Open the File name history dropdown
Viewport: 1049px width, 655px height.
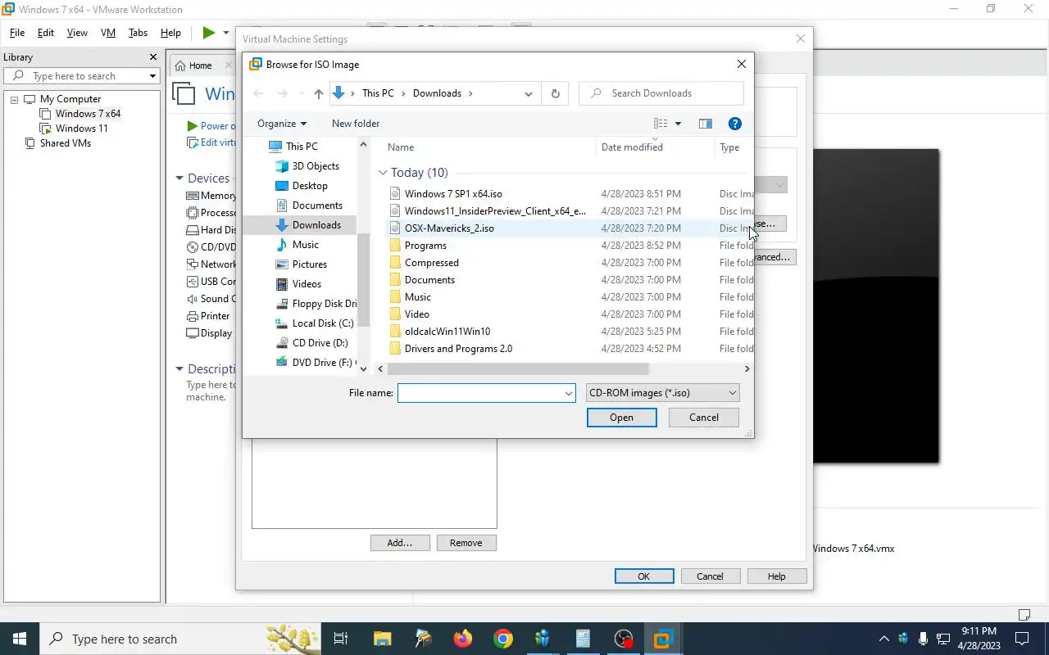(569, 393)
